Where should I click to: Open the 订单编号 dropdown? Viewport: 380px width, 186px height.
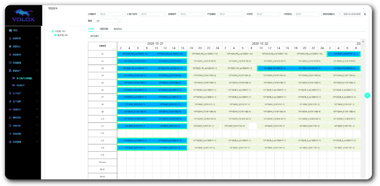[112, 14]
